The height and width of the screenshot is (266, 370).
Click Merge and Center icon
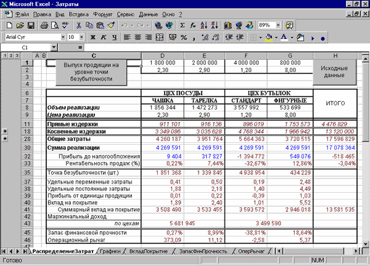tap(160, 37)
